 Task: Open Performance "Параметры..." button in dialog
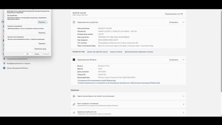pyautogui.click(x=42, y=22)
